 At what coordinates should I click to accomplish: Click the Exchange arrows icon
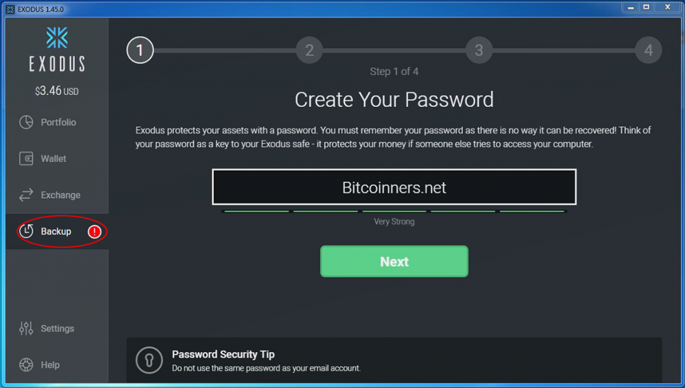click(x=26, y=195)
